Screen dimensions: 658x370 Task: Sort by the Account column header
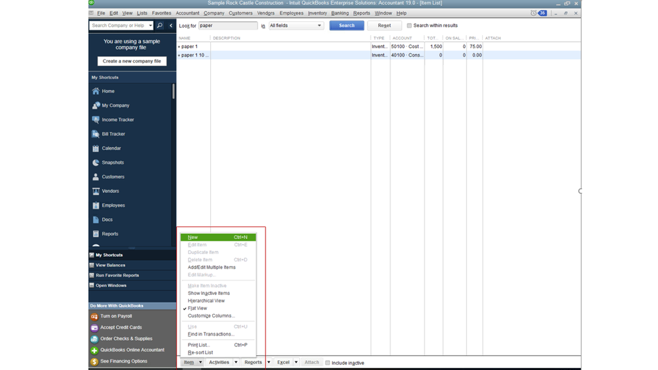[x=402, y=38]
